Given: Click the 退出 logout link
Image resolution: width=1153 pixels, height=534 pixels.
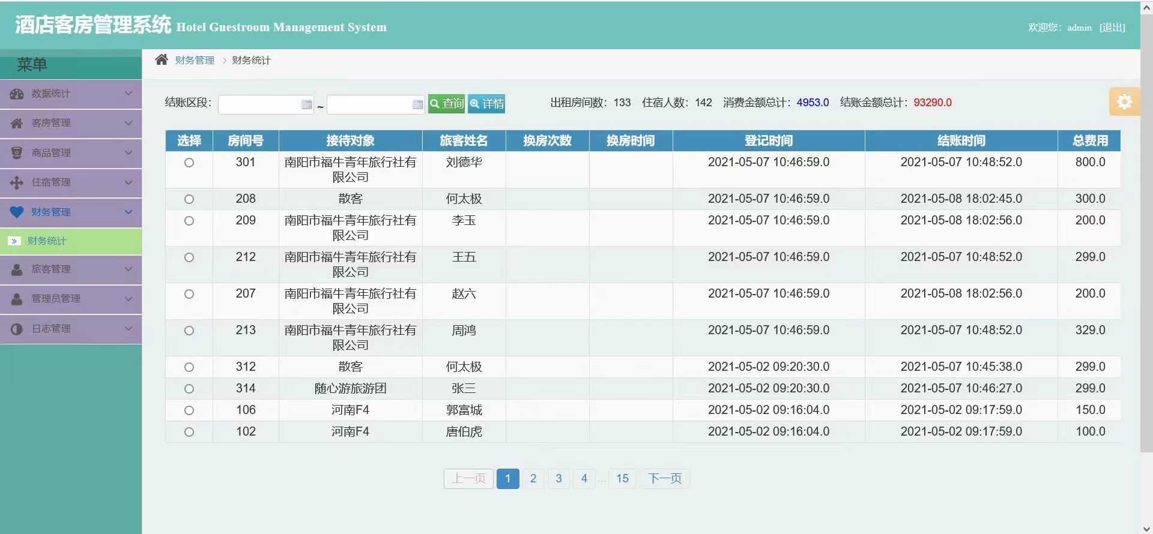Looking at the screenshot, I should tap(1112, 28).
